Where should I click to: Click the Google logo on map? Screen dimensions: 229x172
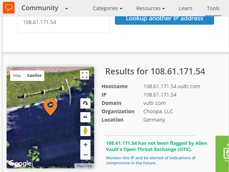[x=20, y=163]
